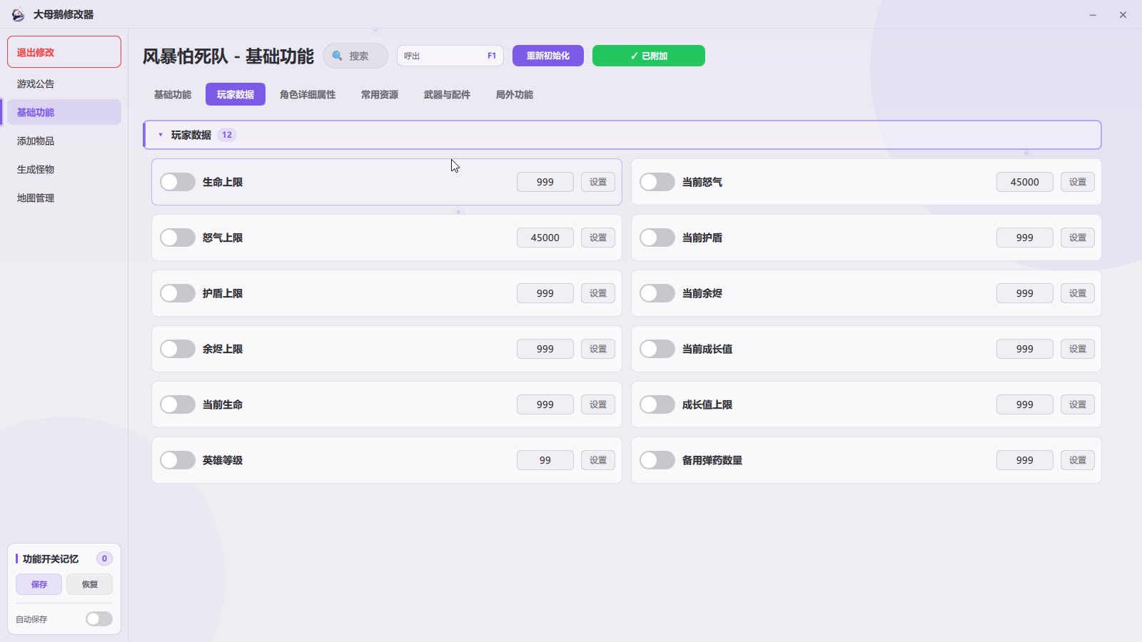Click 设置 for 成长值上限
Image resolution: width=1142 pixels, height=642 pixels.
[x=1078, y=404]
